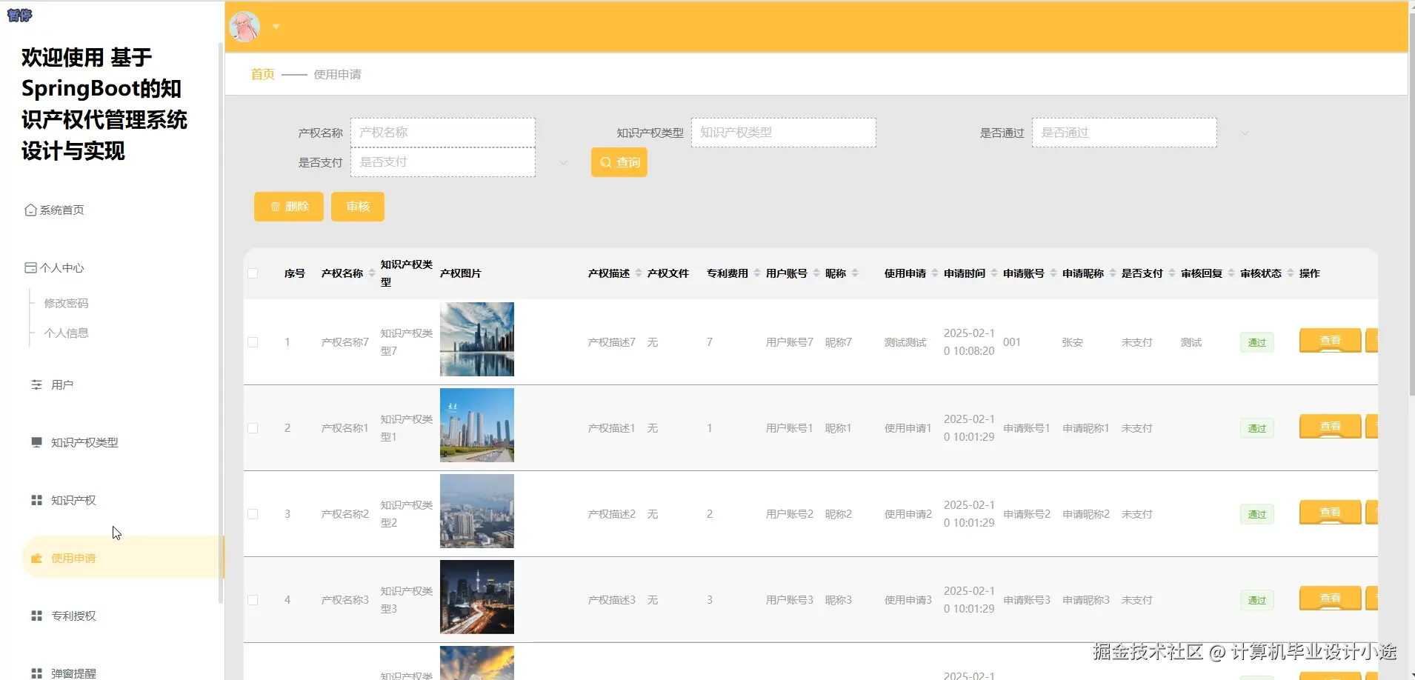Sort by the 审核回复 column arrows
Image resolution: width=1415 pixels, height=680 pixels.
(x=1231, y=273)
